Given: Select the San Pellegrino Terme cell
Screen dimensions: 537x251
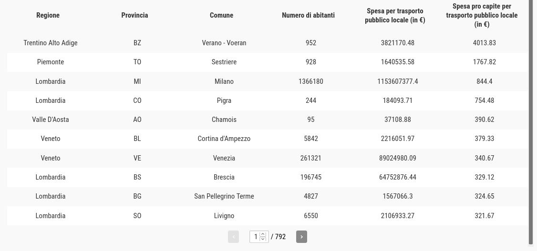Looking at the screenshot, I should pyautogui.click(x=224, y=196).
